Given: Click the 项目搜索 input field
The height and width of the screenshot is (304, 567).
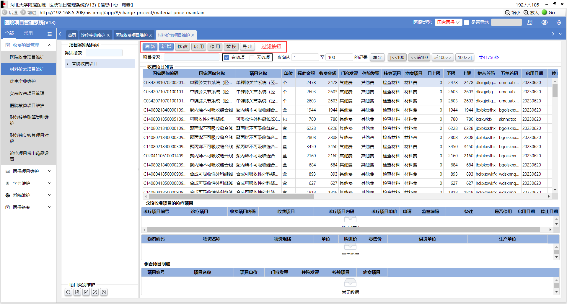Looking at the screenshot, I should coord(191,58).
